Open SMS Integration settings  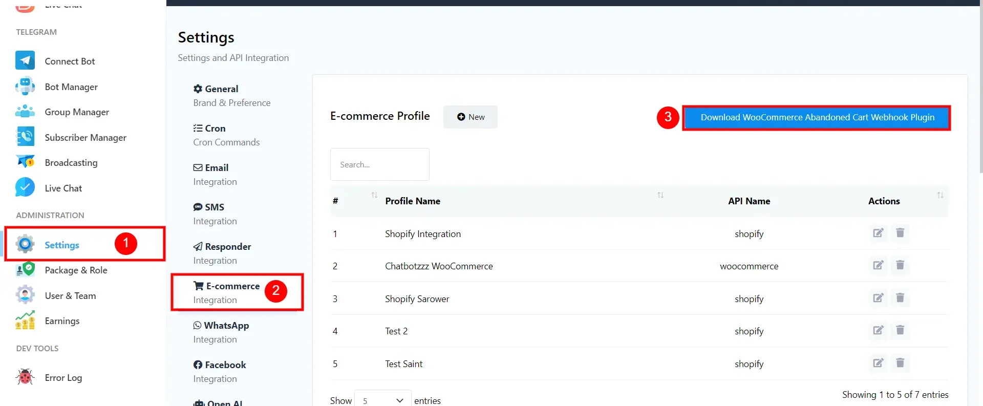(x=215, y=214)
